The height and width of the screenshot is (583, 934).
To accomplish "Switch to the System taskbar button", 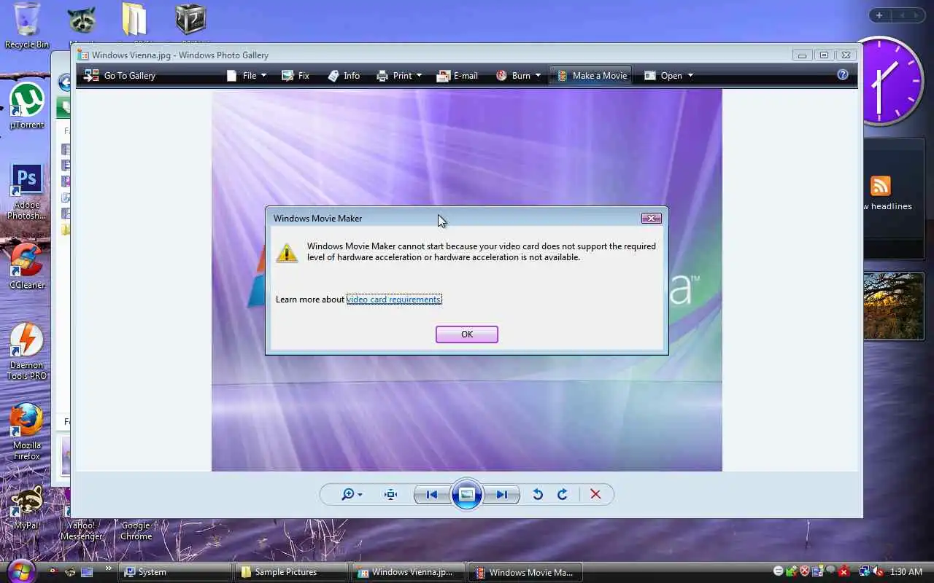I will coord(175,572).
